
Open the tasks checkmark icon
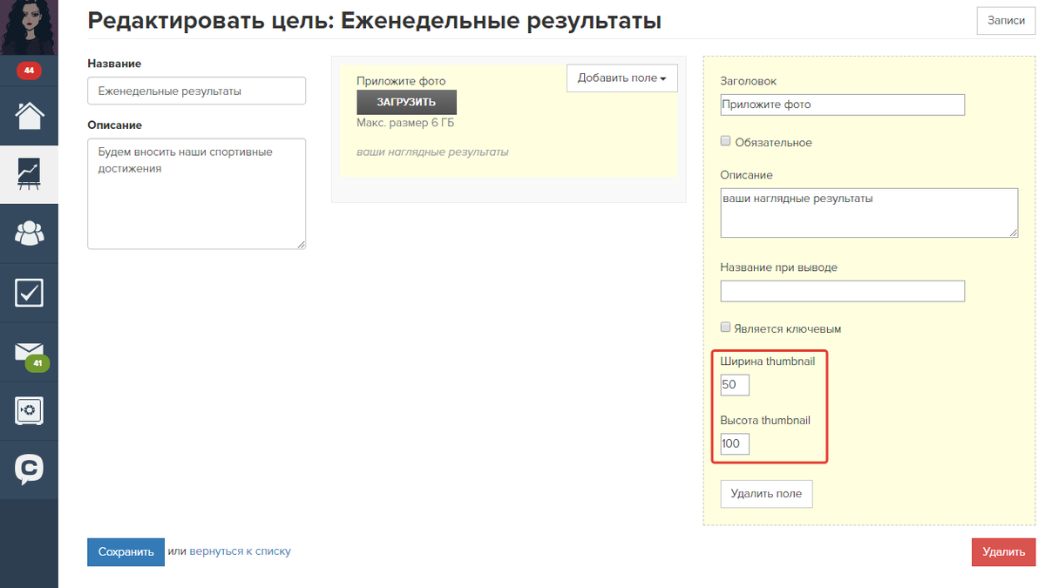(29, 293)
